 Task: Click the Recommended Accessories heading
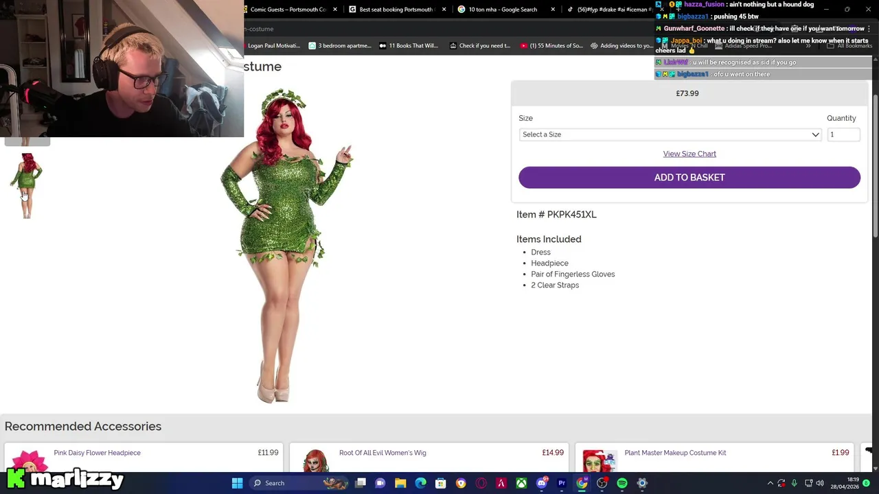point(83,426)
